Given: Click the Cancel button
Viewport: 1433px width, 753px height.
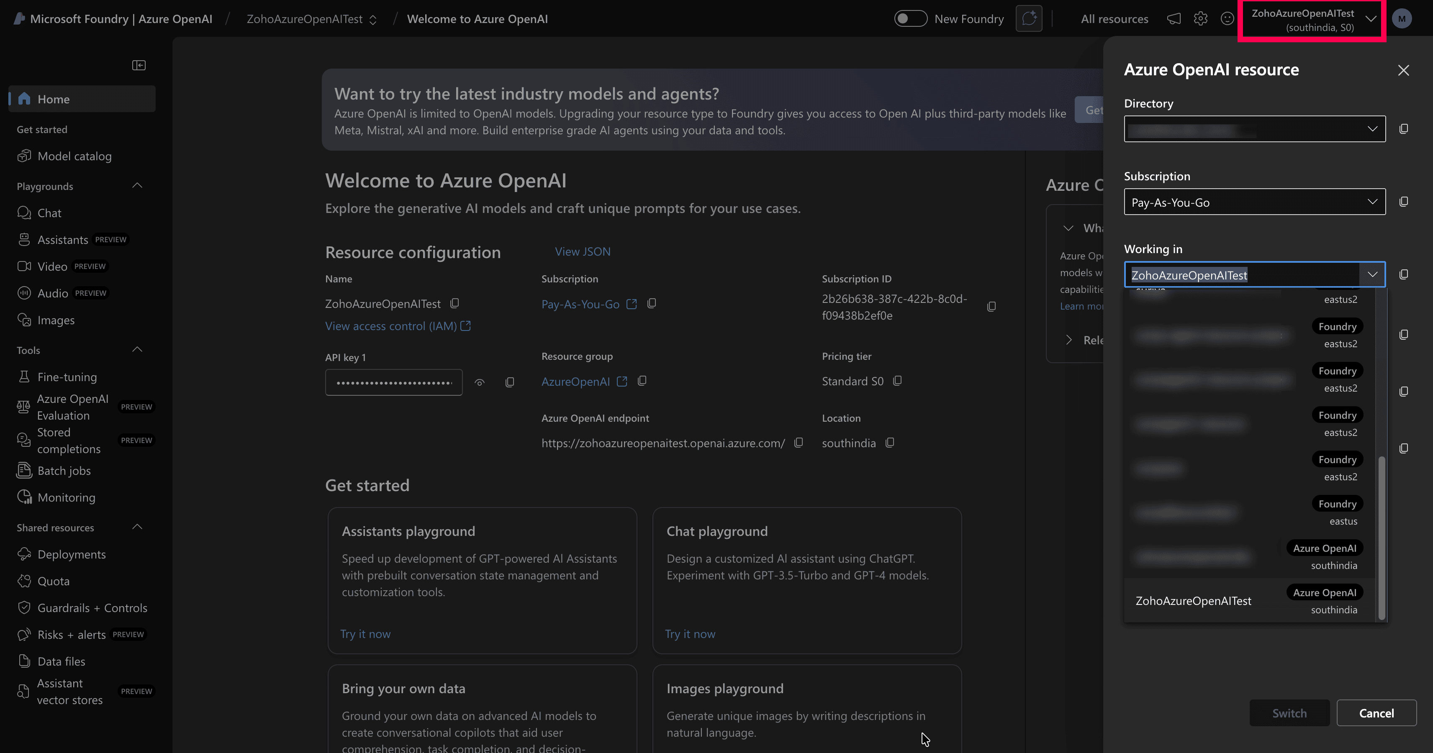Looking at the screenshot, I should click(1376, 713).
